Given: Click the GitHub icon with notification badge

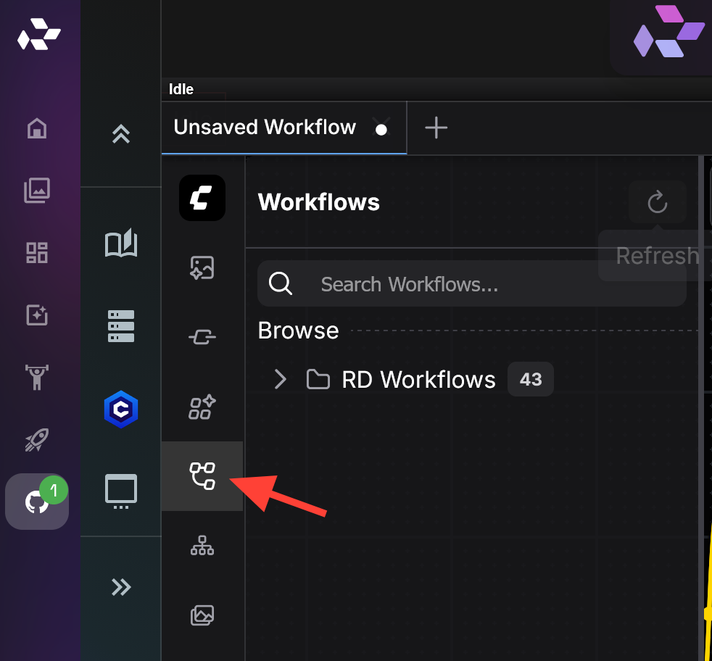Looking at the screenshot, I should click(x=36, y=502).
